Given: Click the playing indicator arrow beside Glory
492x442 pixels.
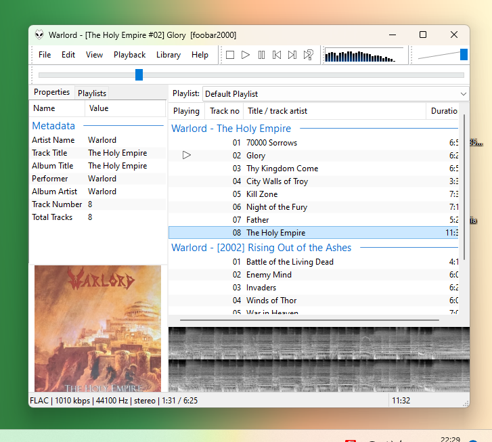Looking at the screenshot, I should 187,155.
